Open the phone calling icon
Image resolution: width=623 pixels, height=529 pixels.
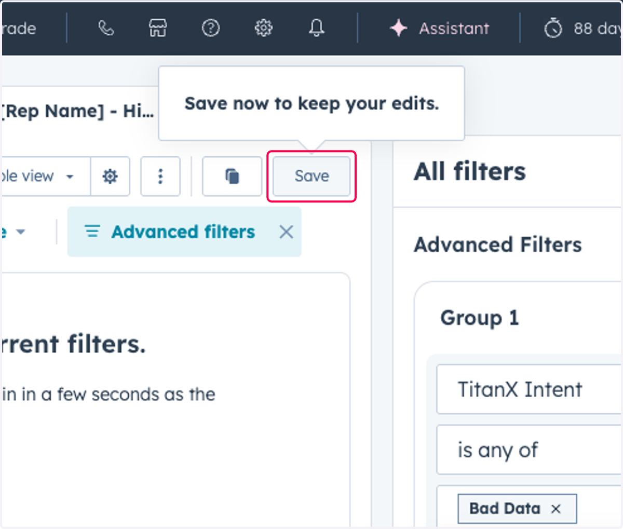point(106,28)
